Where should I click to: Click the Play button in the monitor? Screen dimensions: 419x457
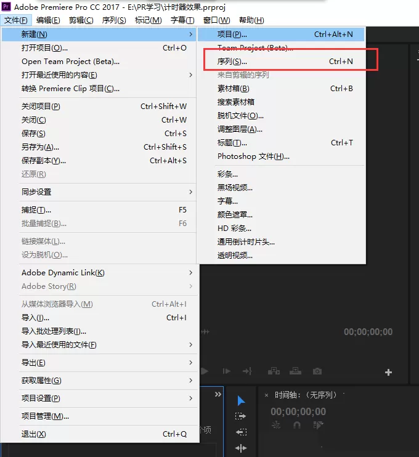click(x=205, y=371)
